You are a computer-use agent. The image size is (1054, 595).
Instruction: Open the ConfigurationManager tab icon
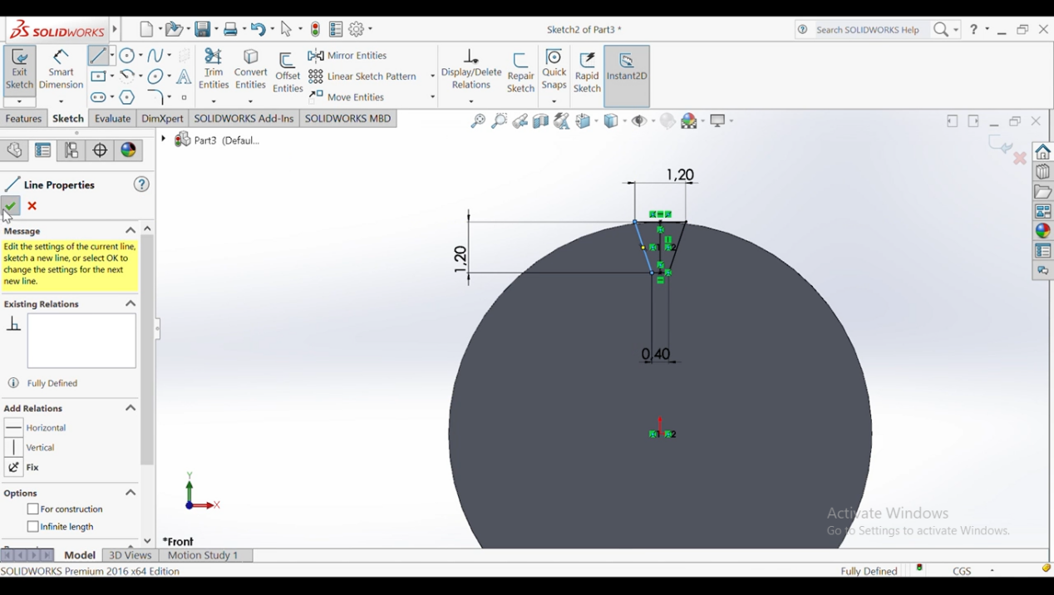click(x=71, y=150)
